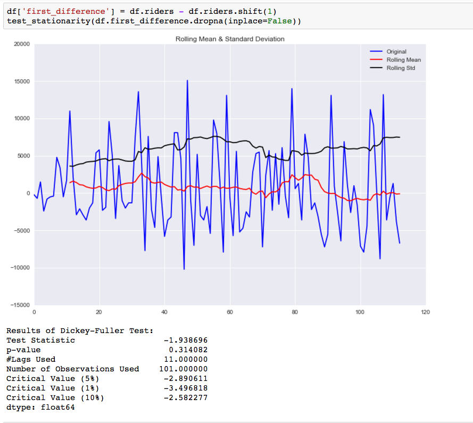Click the Original legend label
Screen dimensions: 473x423
click(396, 52)
